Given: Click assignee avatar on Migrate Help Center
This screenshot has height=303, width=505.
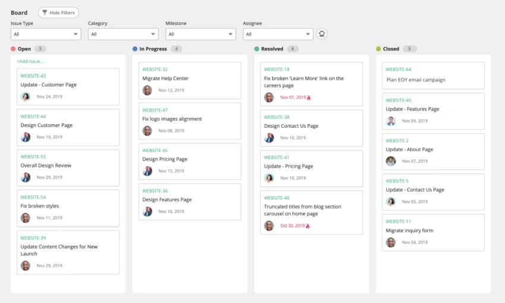Looking at the screenshot, I should (x=147, y=90).
